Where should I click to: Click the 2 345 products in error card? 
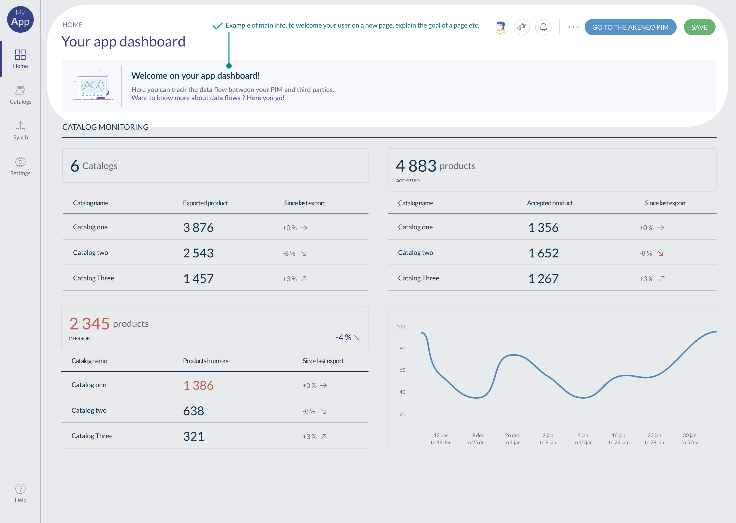pos(215,328)
